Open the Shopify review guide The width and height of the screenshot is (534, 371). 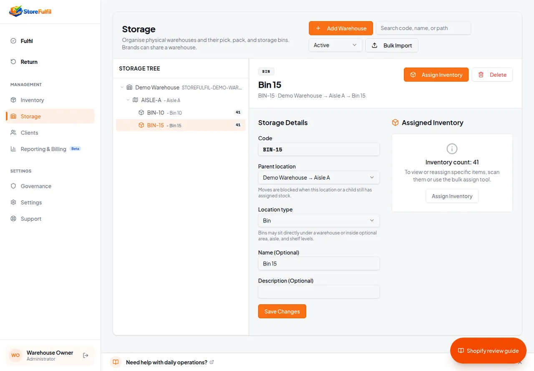[488, 351]
